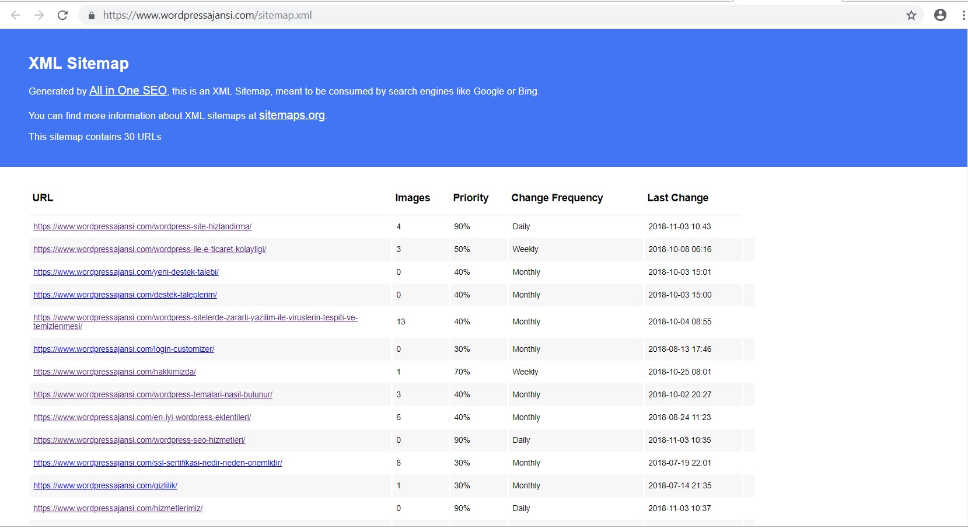Screen dimensions: 968x528
Task: Open the user profile avatar
Action: pyautogui.click(x=940, y=15)
